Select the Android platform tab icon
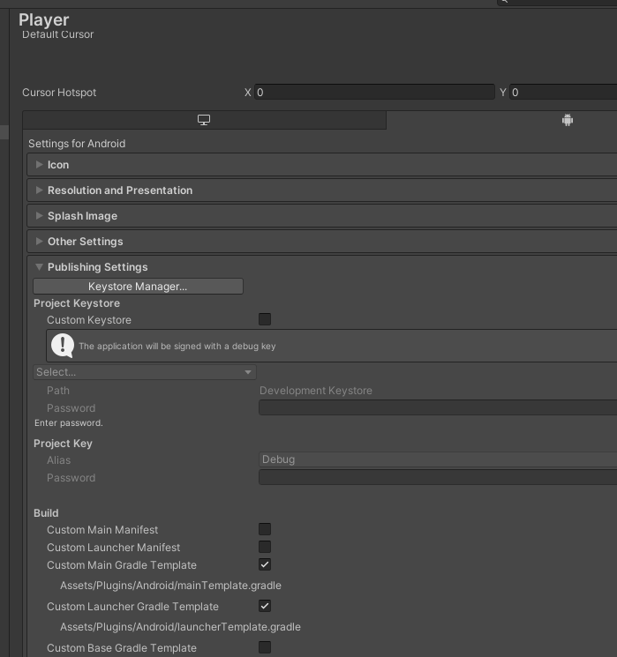Screen dimensions: 617x657 tap(567, 120)
